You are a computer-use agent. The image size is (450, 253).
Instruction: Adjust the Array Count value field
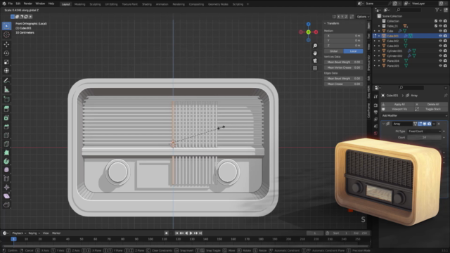(424, 138)
